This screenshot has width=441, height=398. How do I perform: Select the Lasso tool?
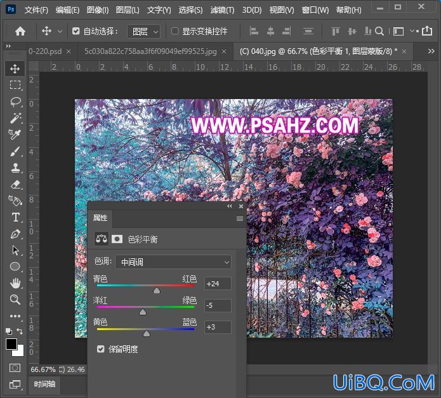[x=15, y=102]
